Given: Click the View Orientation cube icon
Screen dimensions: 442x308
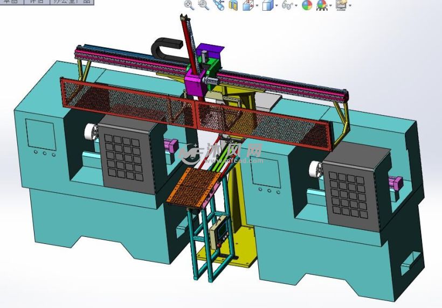Looking at the screenshot, I should pyautogui.click(x=248, y=5).
